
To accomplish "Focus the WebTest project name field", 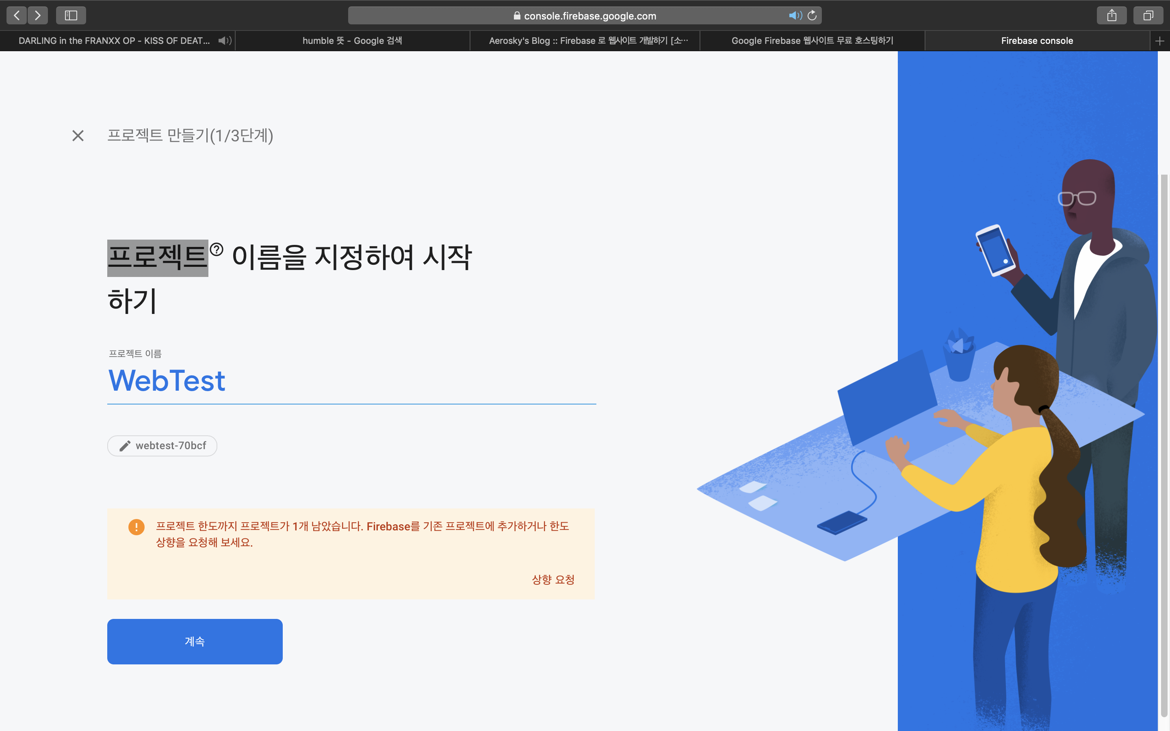I will (351, 381).
